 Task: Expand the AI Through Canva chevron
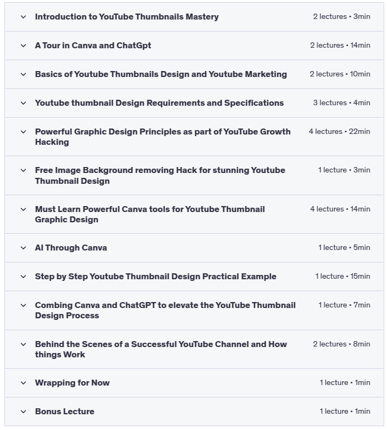23,248
